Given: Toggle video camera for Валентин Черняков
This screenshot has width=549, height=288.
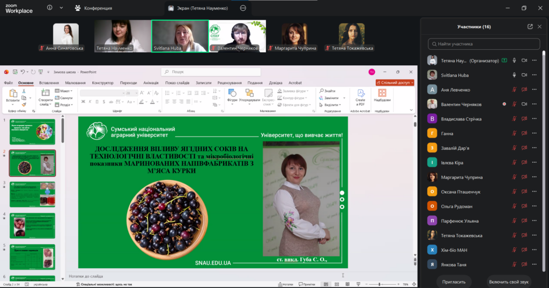Looking at the screenshot, I should pos(524,104).
